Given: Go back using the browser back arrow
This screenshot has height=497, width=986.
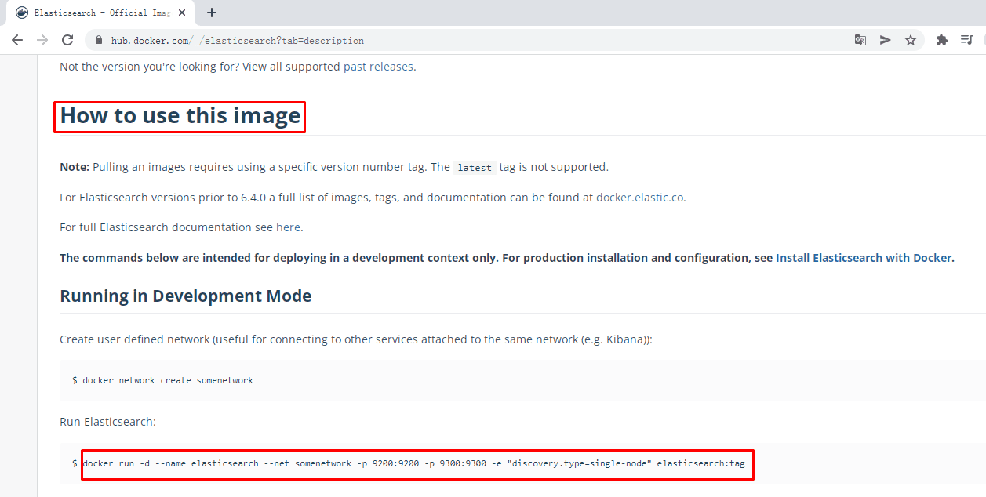Looking at the screenshot, I should pos(17,40).
